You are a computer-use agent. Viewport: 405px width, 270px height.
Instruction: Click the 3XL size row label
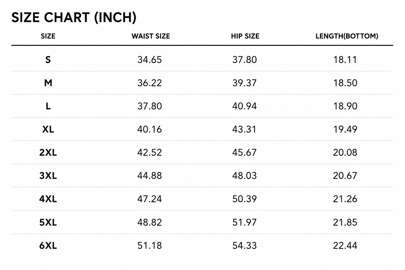(x=48, y=176)
